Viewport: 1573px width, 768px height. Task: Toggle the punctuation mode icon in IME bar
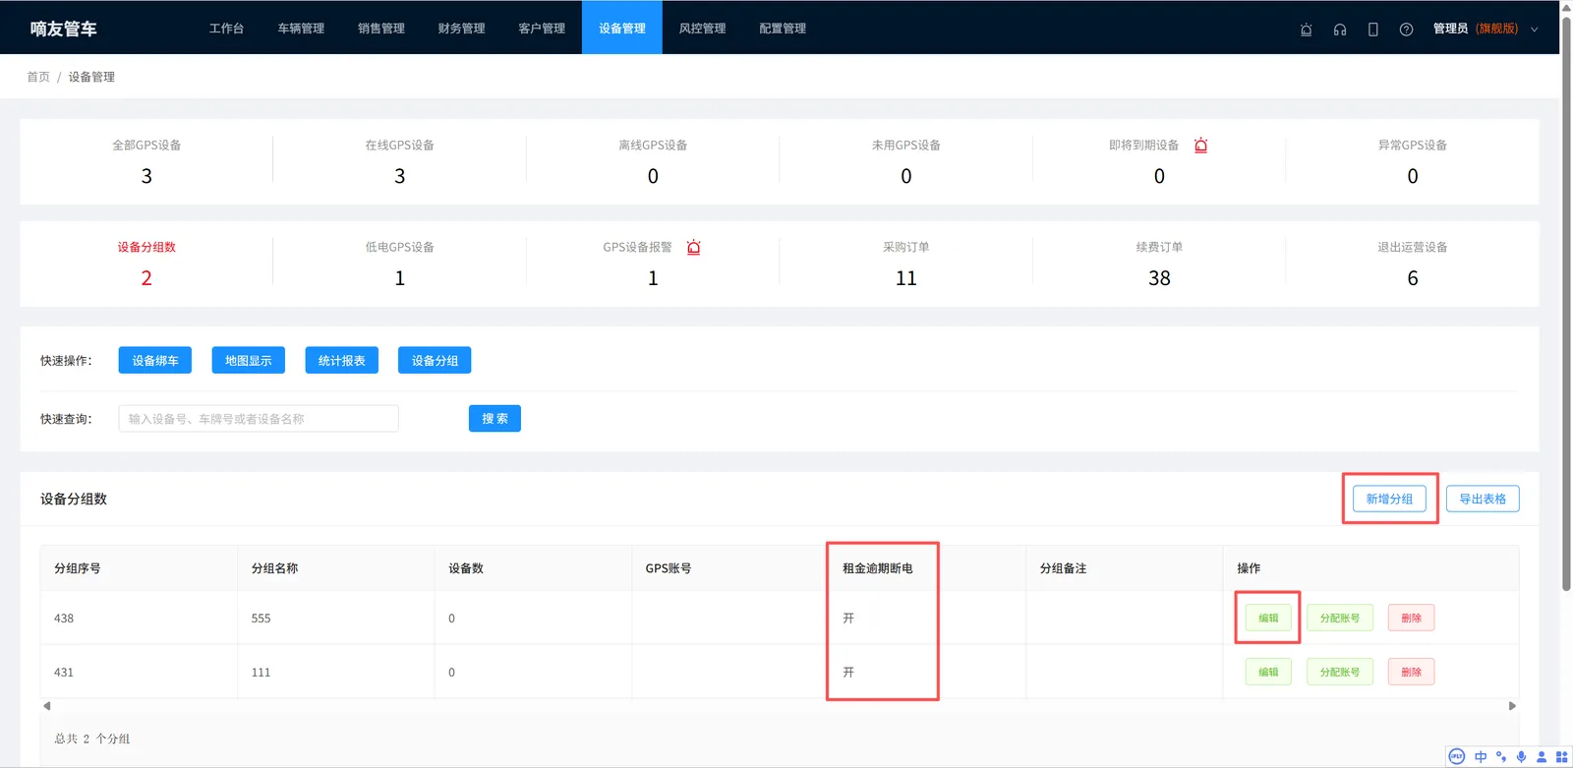[1501, 756]
